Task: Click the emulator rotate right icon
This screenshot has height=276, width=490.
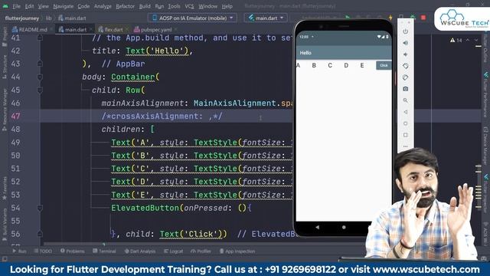Action: coord(405,77)
